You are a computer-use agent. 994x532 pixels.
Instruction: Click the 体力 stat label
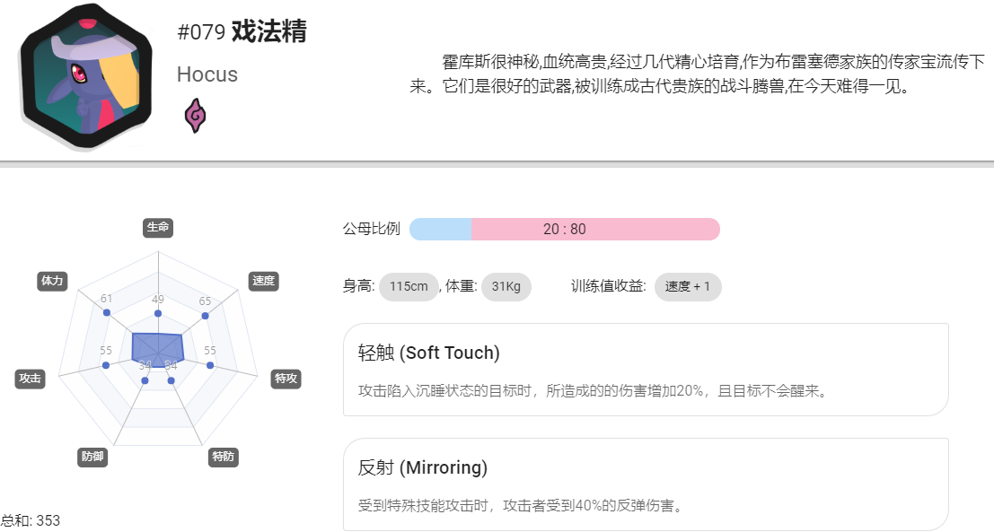point(52,281)
